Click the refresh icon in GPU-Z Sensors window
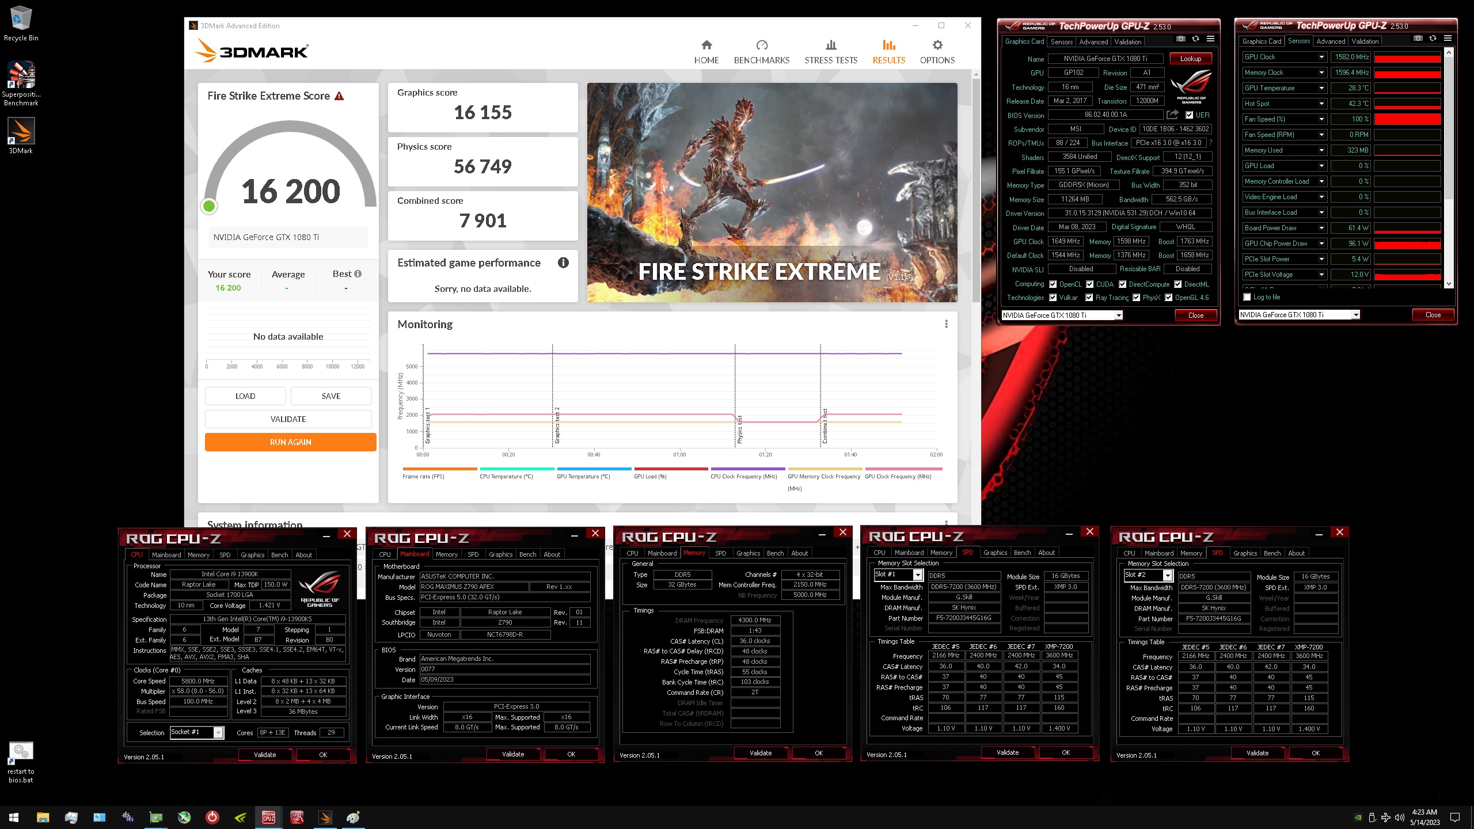The width and height of the screenshot is (1474, 829). click(x=1433, y=39)
